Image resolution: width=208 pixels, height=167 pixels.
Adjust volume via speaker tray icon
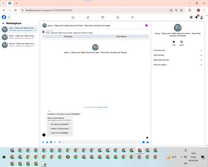click(x=186, y=163)
